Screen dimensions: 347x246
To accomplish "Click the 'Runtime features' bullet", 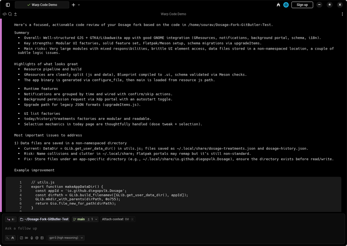I will point(41,89).
